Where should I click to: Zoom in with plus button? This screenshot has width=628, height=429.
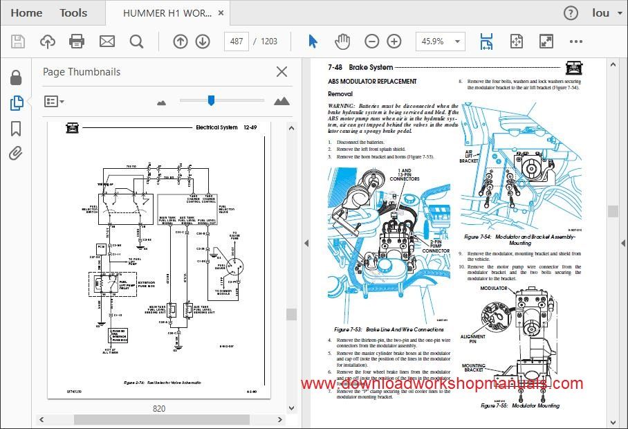click(x=394, y=42)
